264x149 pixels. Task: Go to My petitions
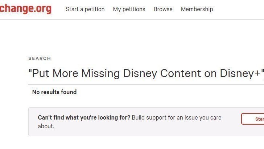(x=129, y=9)
